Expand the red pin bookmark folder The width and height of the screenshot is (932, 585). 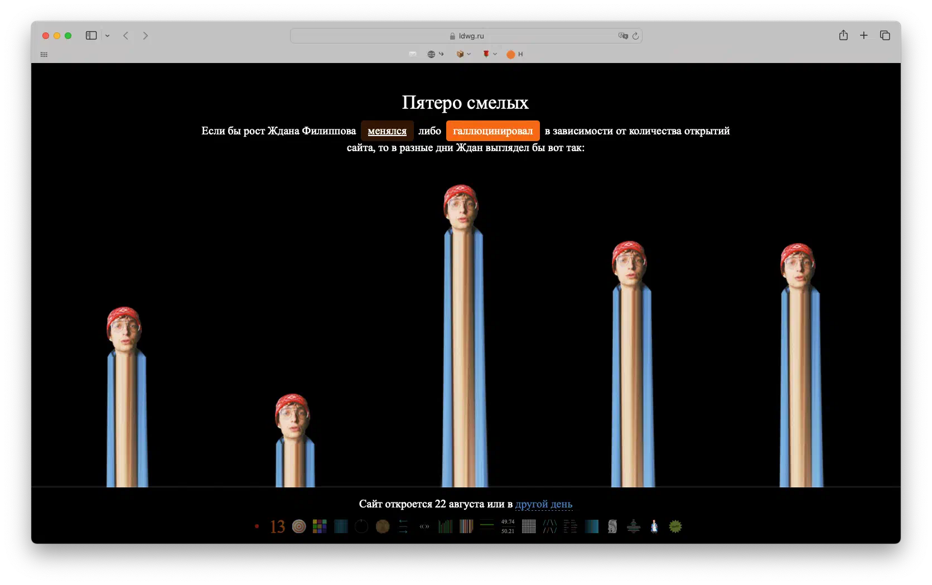click(490, 54)
